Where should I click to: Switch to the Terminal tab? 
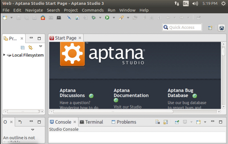[x=91, y=122]
